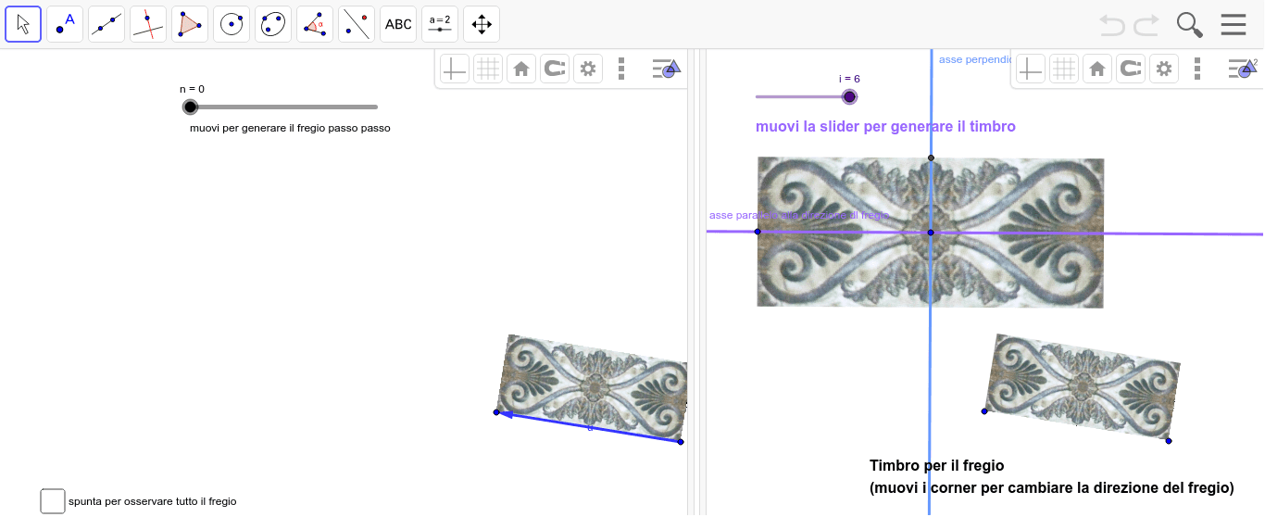Pick the Polygon tool
1265x517 pixels.
click(x=190, y=24)
